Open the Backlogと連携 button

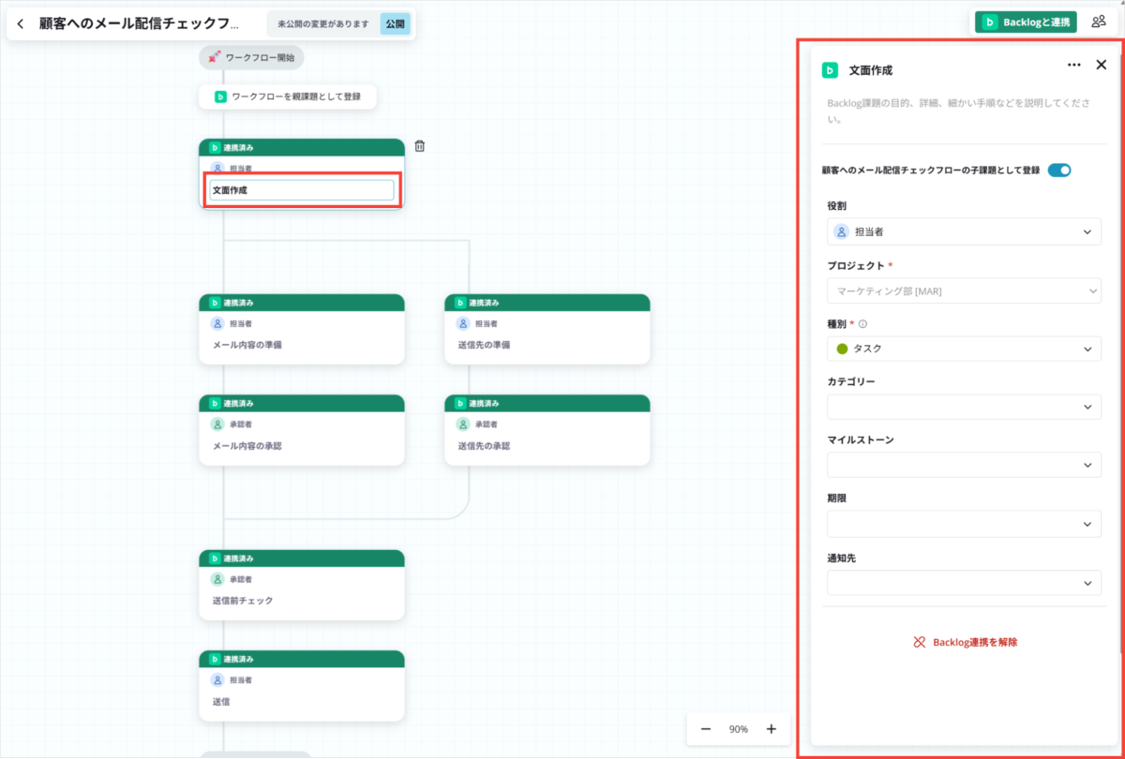click(1026, 22)
